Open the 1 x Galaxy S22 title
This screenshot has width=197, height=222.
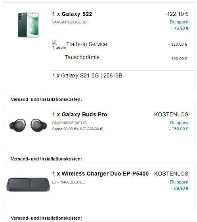[x=72, y=14]
